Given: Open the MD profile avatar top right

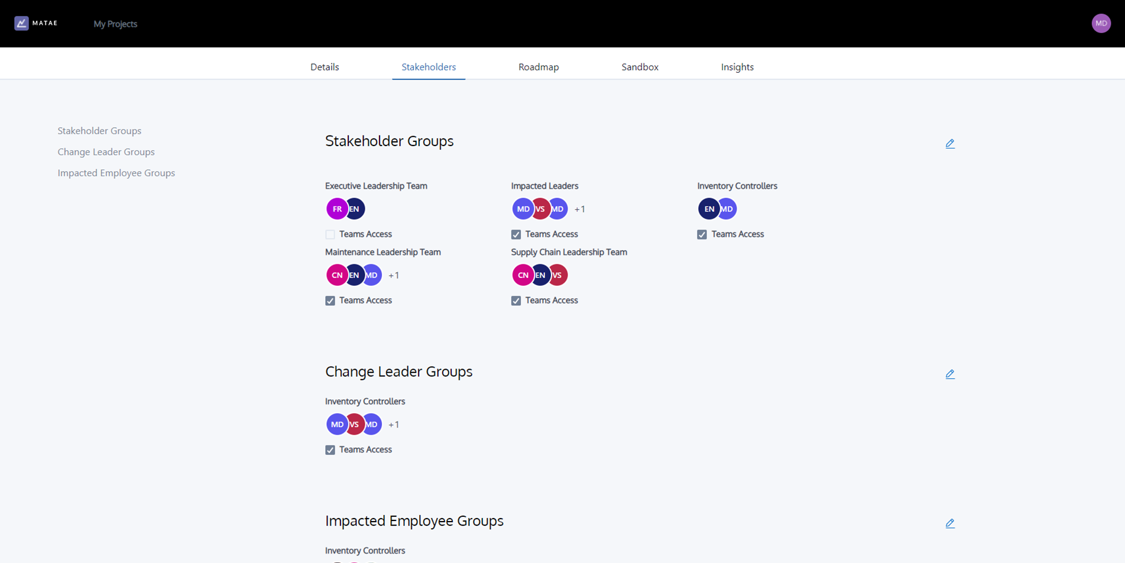Looking at the screenshot, I should [x=1101, y=23].
